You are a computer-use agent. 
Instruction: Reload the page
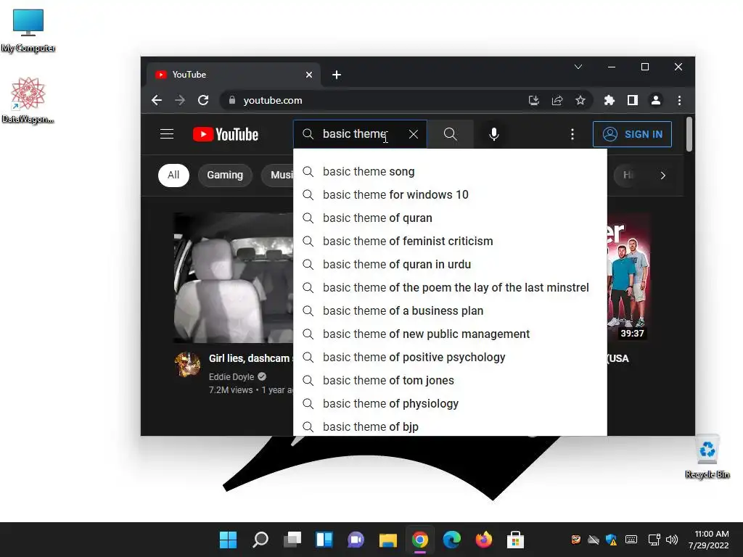point(203,100)
